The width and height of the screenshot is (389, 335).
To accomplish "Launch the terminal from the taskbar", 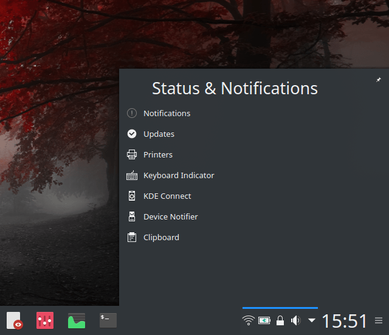I will pos(108,320).
